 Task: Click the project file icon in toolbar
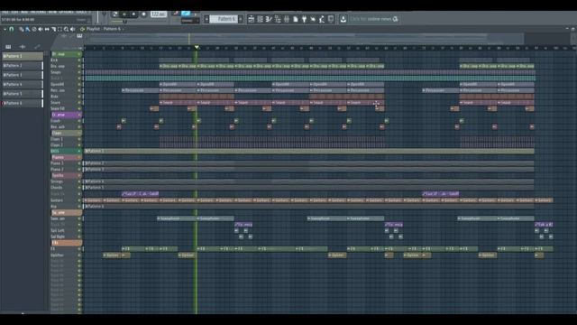[296, 19]
